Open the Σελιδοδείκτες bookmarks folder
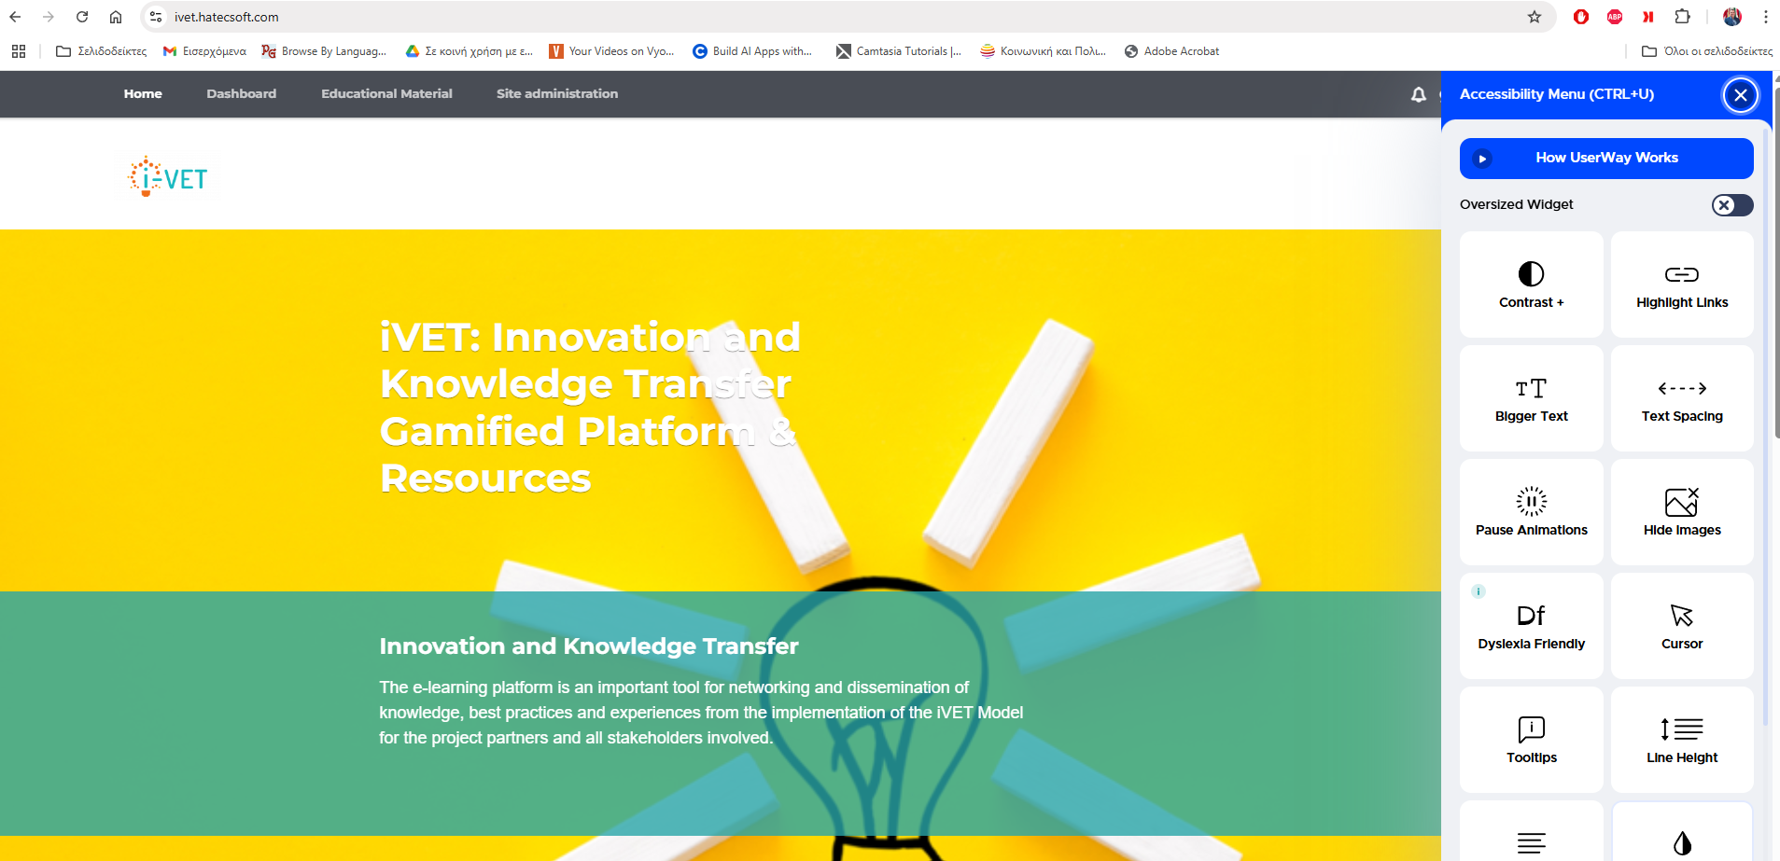 [x=101, y=51]
